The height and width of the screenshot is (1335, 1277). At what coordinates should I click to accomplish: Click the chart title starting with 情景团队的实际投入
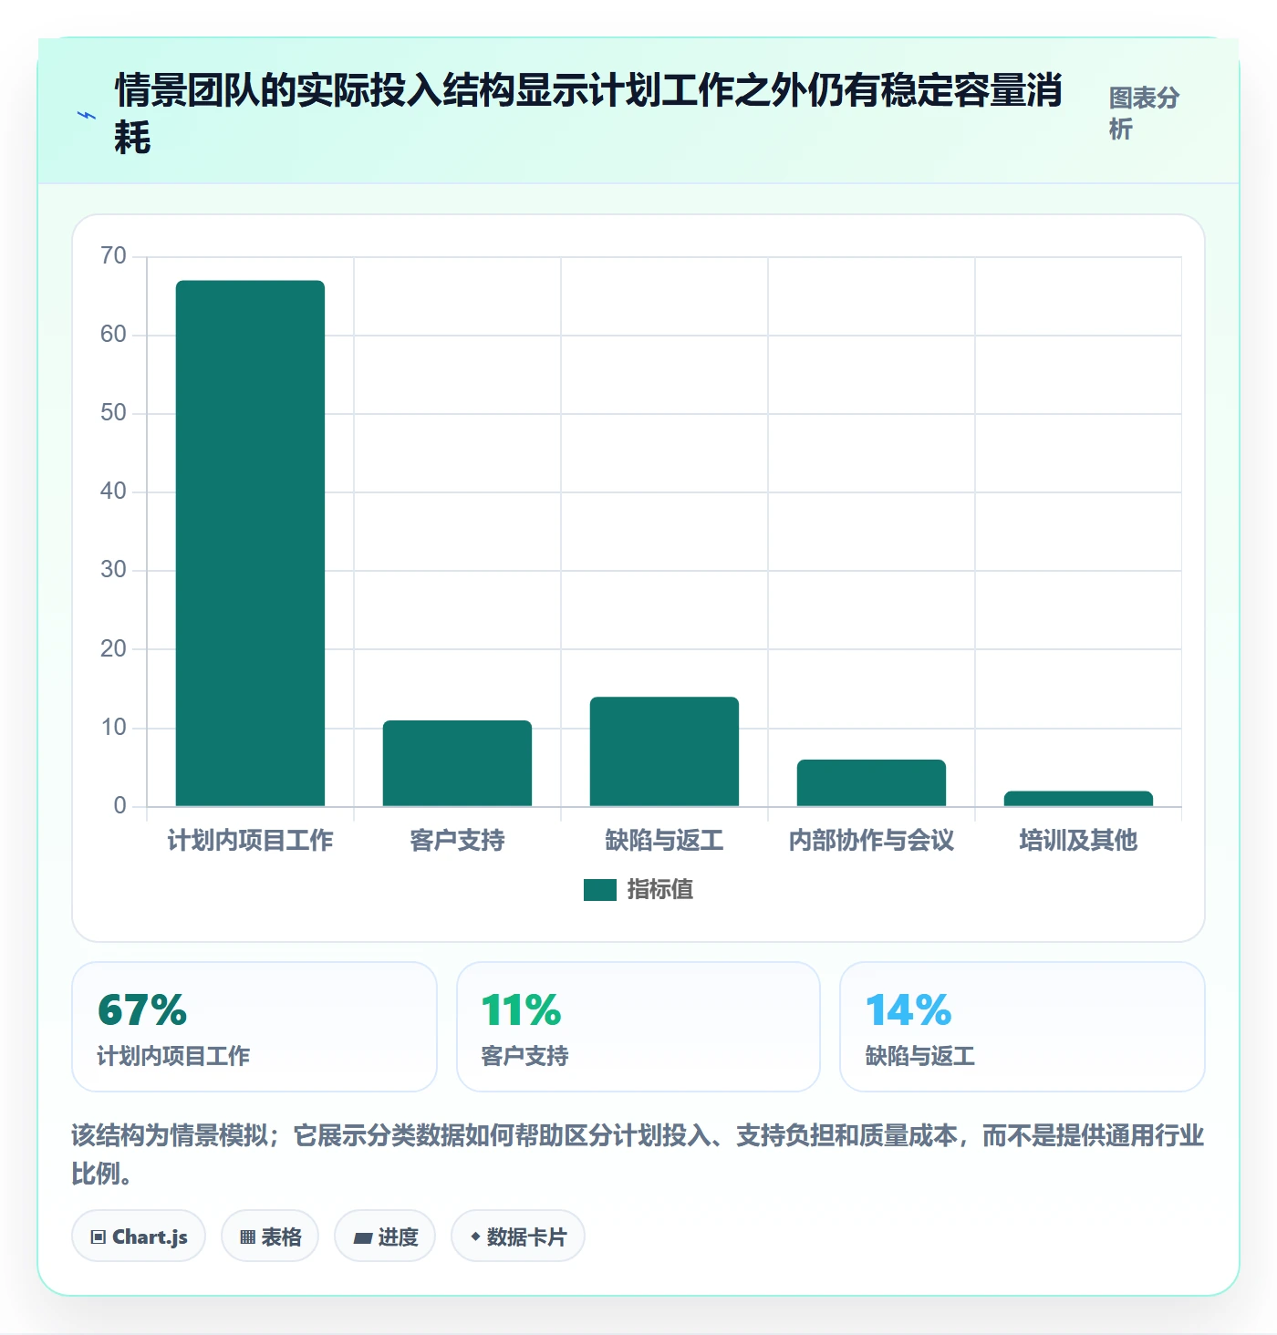[588, 114]
